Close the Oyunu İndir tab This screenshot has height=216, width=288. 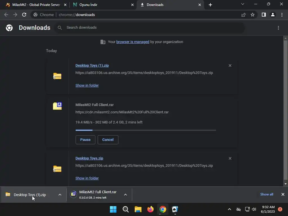(132, 5)
